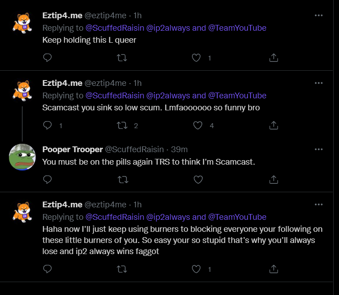Retweet the tweet showing 2 retweets
The width and height of the screenshot is (339, 295).
click(122, 125)
